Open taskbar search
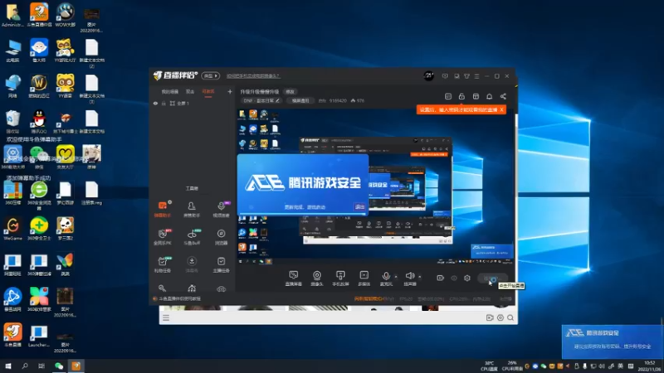The image size is (664, 373). point(25,366)
